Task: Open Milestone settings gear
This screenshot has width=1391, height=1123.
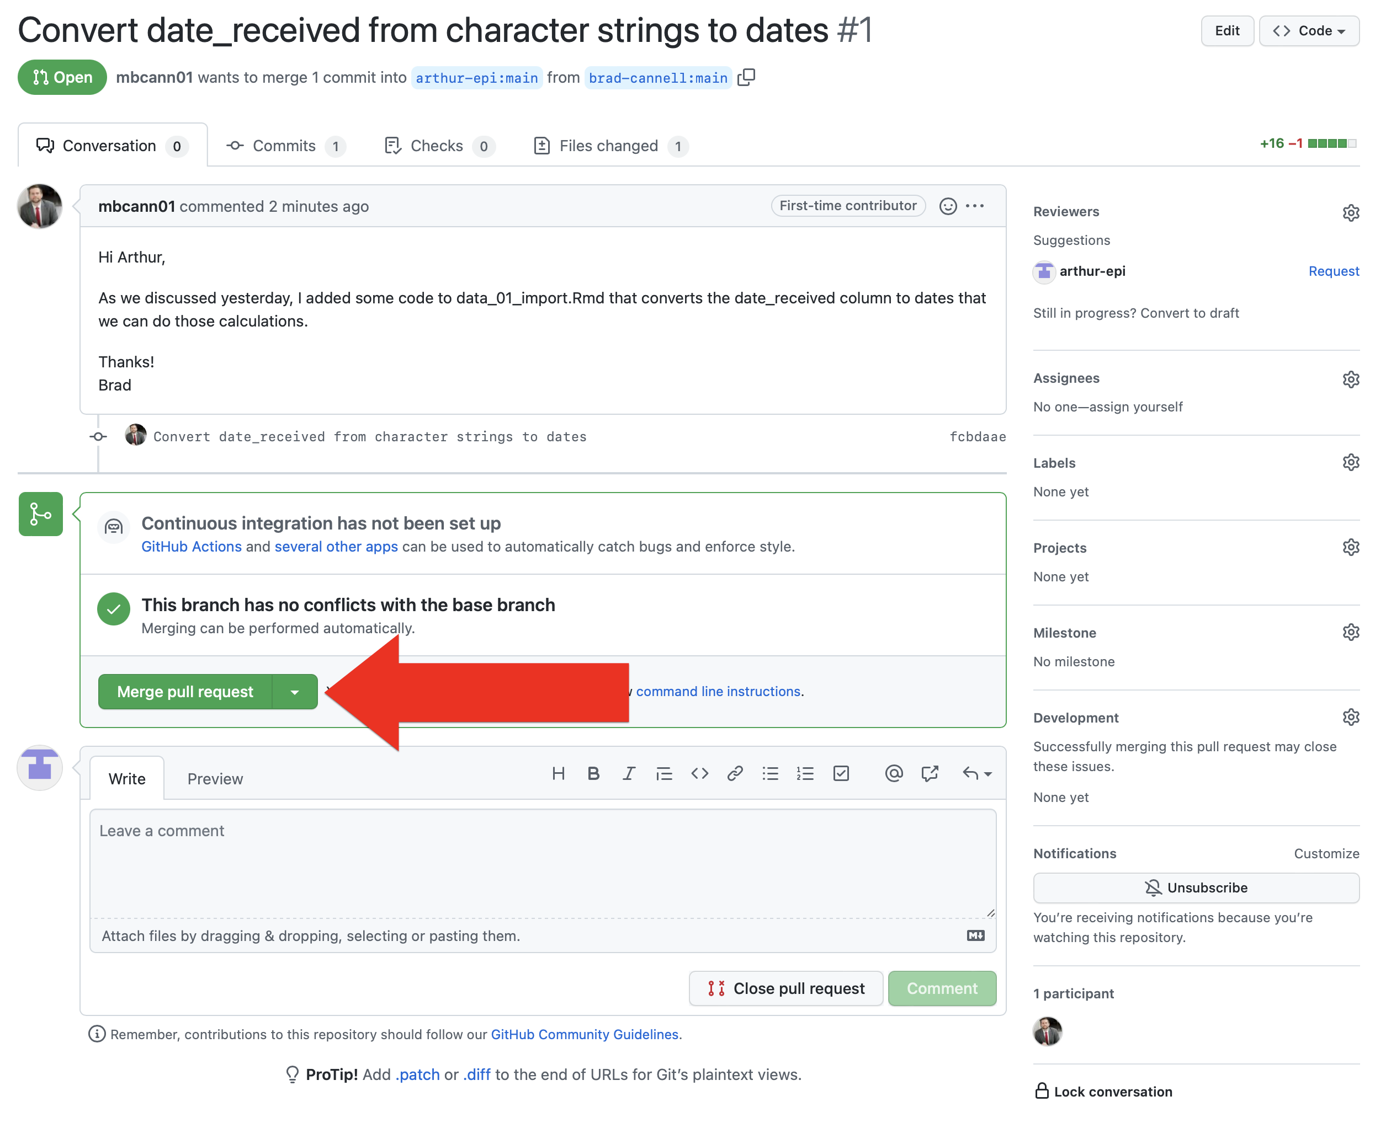Action: pos(1350,632)
